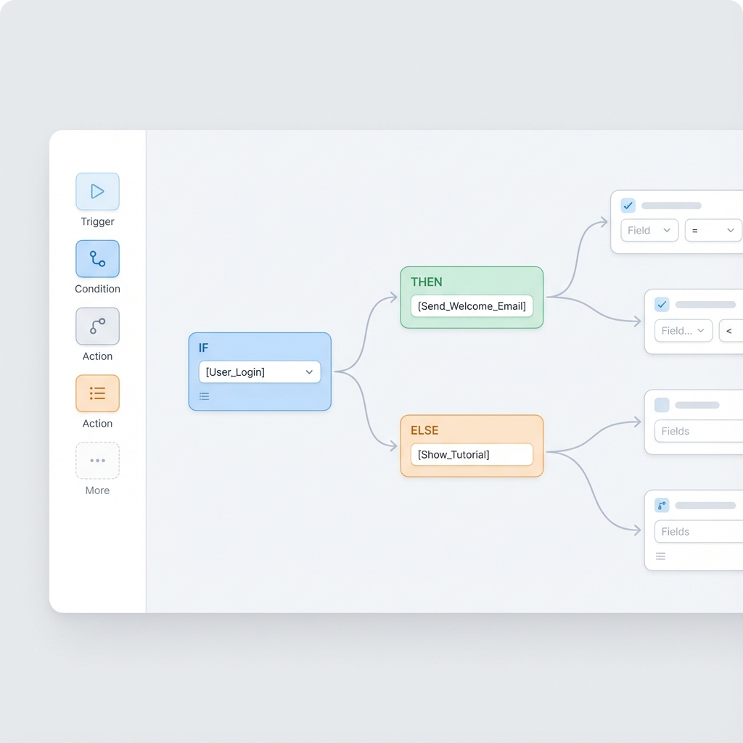The height and width of the screenshot is (743, 743).
Task: Expand the equals operator dropdown
Action: 713,230
